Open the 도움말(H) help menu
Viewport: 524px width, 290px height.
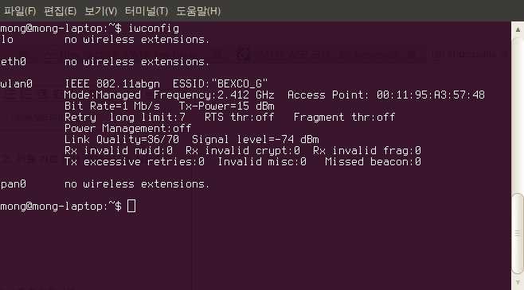tap(198, 11)
